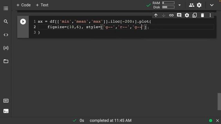Place cursor in code line 1
Screen dimensions: 221x124
coord(94,21)
